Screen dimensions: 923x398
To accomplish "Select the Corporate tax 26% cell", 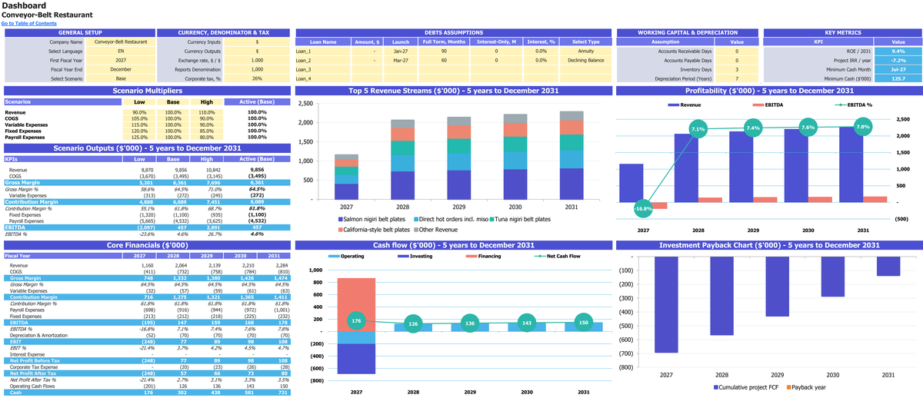I will tap(257, 78).
